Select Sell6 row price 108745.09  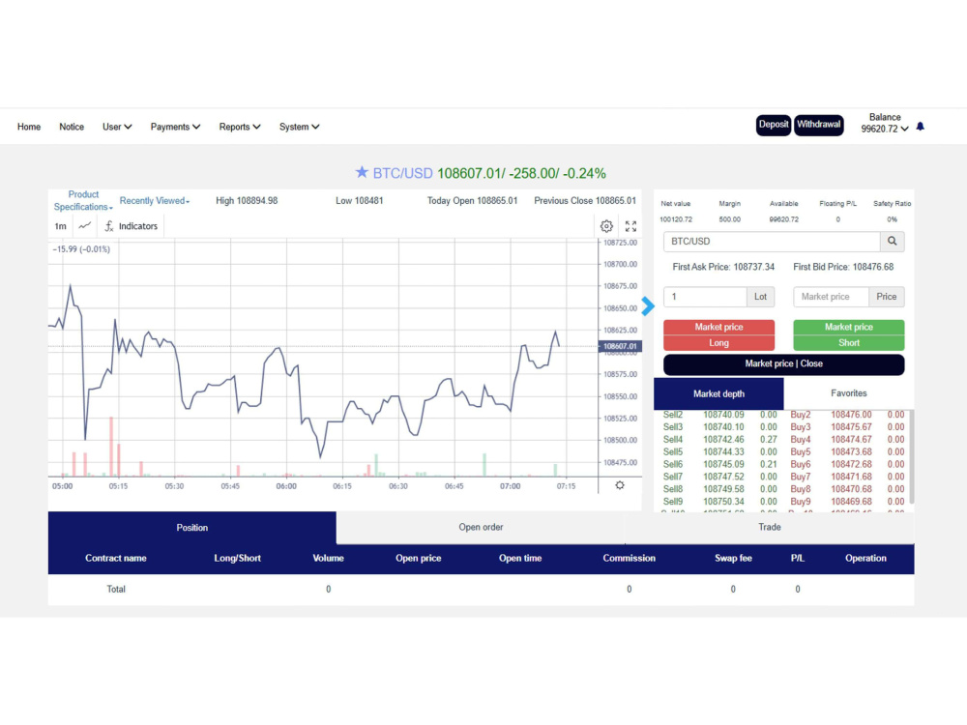coord(723,464)
